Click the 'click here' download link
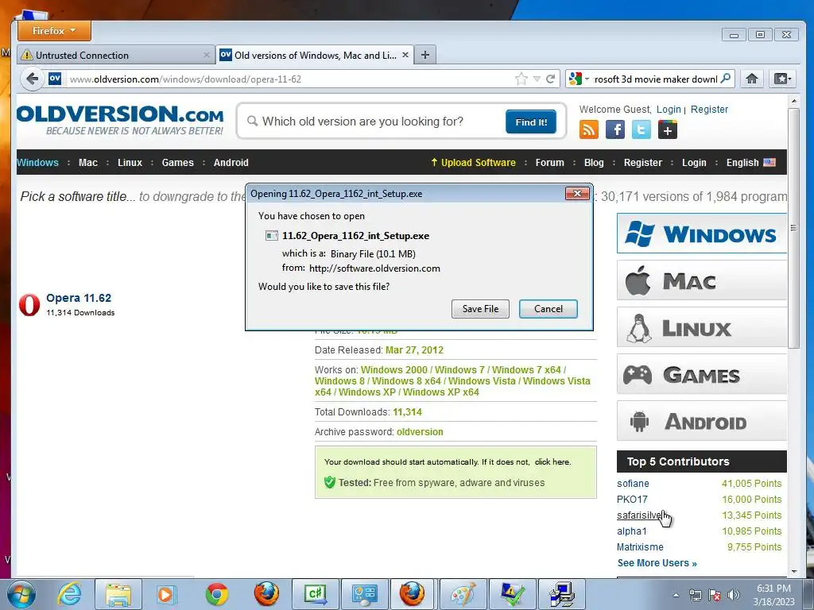This screenshot has width=814, height=610. tap(552, 461)
